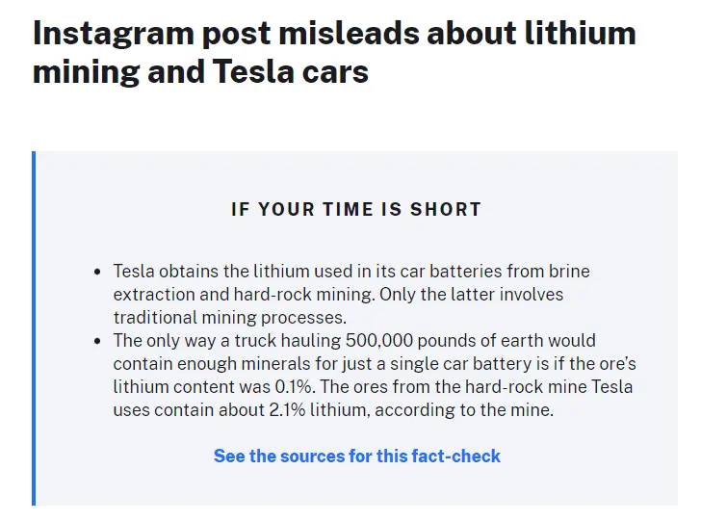The width and height of the screenshot is (701, 522).
Task: Select the "IF YOUR TIME IS SHORT" heading
Action: (x=356, y=209)
